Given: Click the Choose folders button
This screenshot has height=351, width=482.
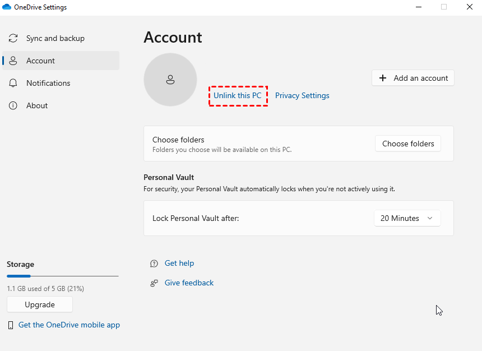Looking at the screenshot, I should coord(408,144).
